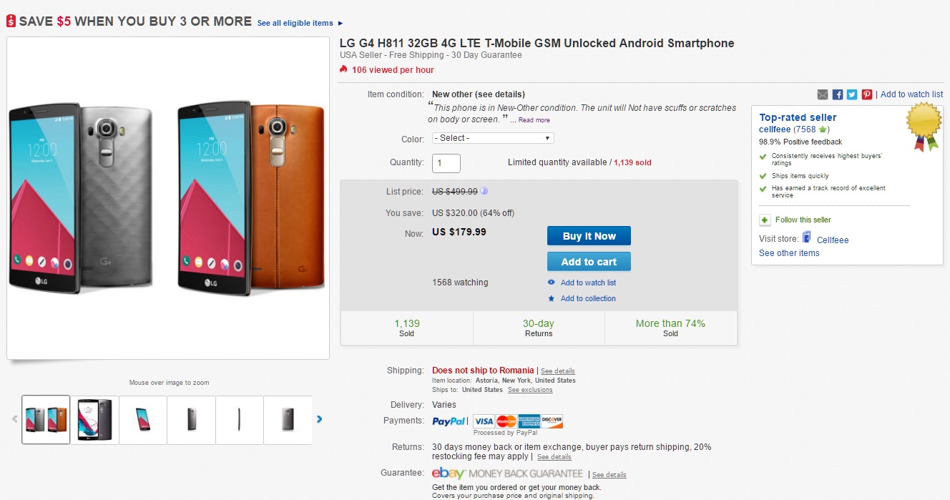Share this listing on Twitter

coord(852,94)
